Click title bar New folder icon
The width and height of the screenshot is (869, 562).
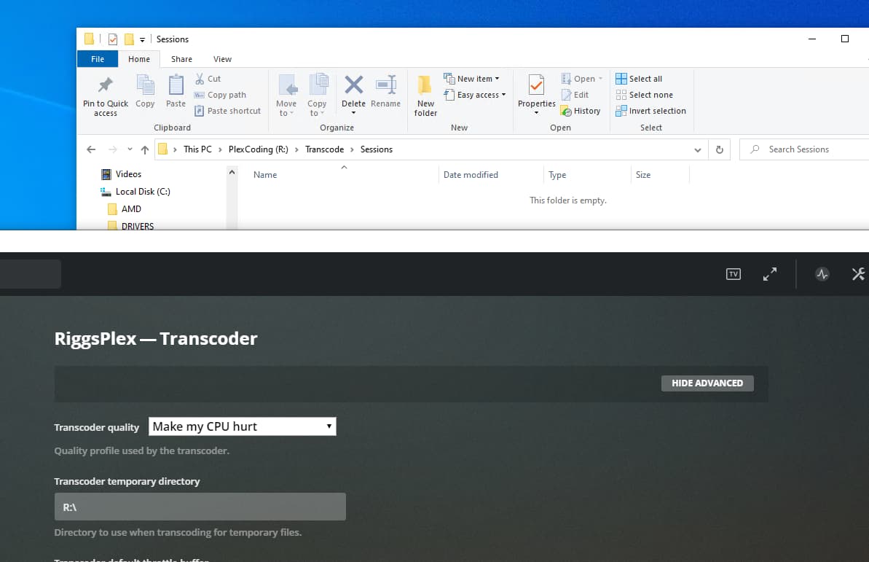tap(129, 39)
